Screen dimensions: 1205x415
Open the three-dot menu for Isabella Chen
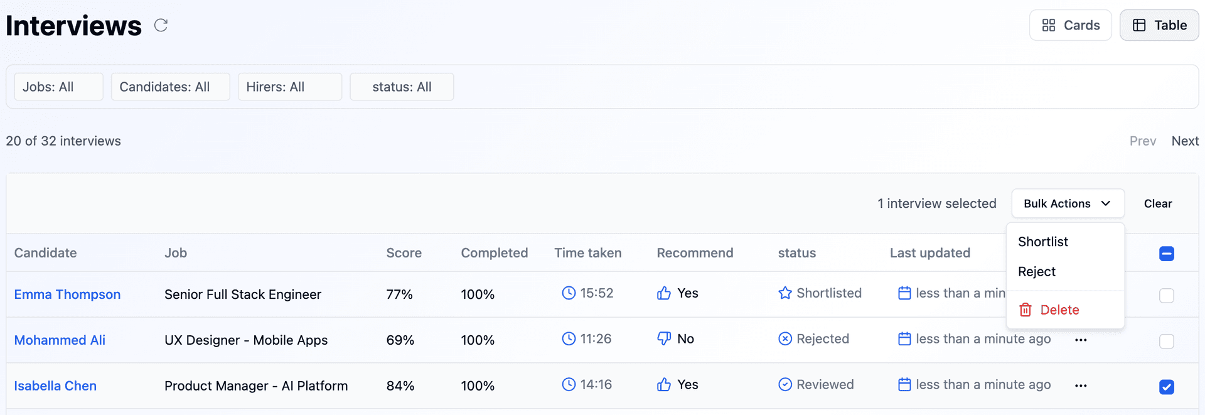(x=1080, y=385)
